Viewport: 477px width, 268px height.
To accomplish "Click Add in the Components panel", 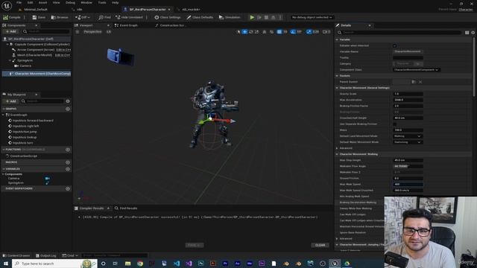I will click(10, 31).
